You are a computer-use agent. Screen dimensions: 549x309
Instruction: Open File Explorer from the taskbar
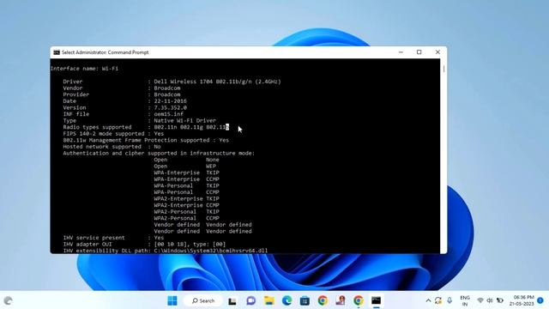(268, 300)
